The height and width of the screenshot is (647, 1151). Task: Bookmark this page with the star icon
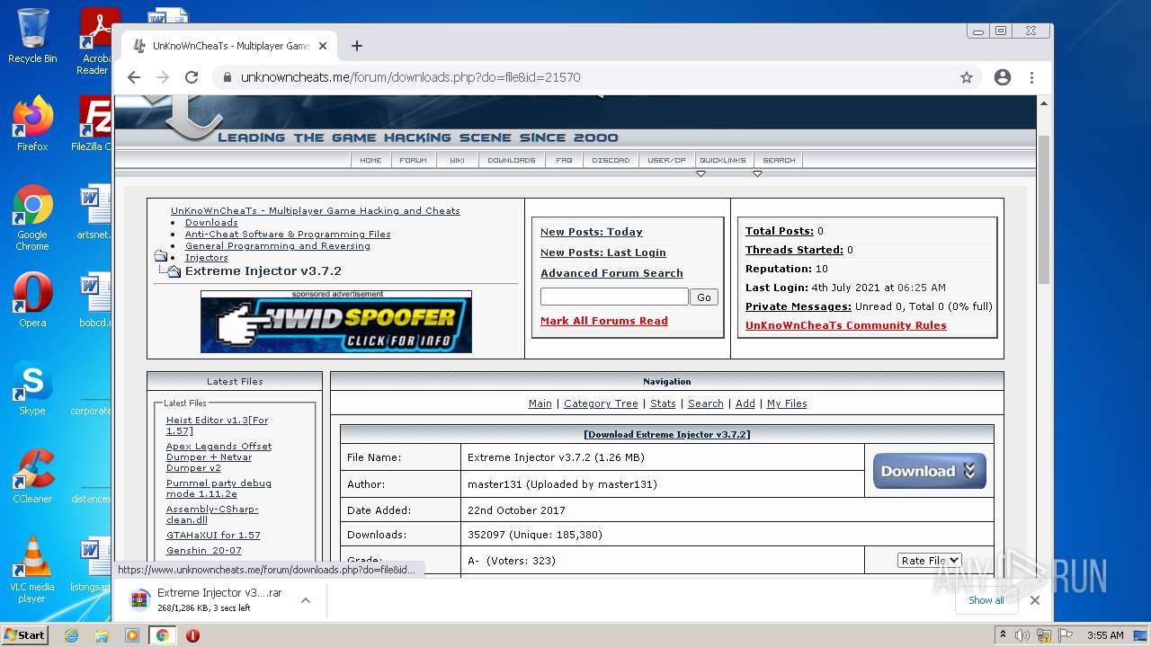tap(967, 77)
